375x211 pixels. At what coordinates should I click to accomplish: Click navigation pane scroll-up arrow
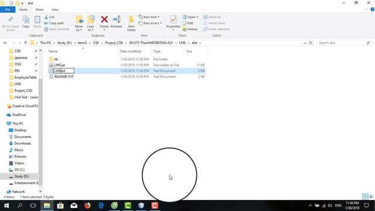point(40,50)
